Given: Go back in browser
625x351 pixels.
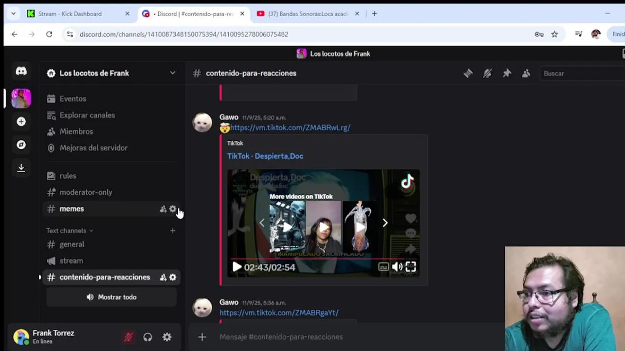Looking at the screenshot, I should coord(15,34).
